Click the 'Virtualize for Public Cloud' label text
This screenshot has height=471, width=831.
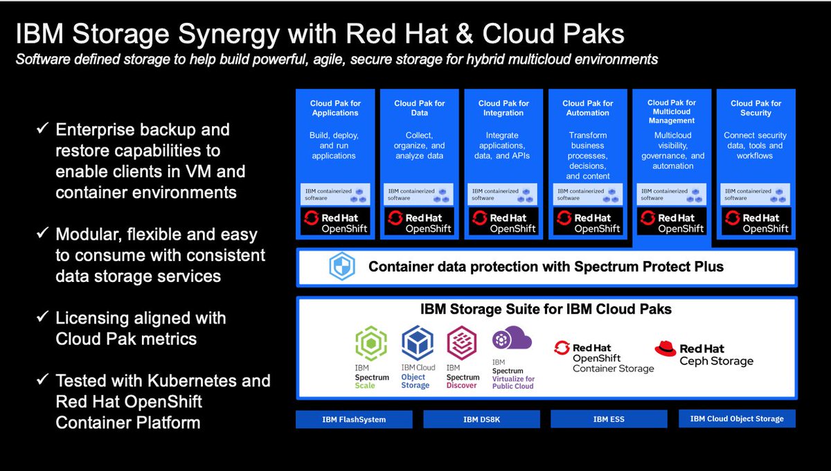512,383
